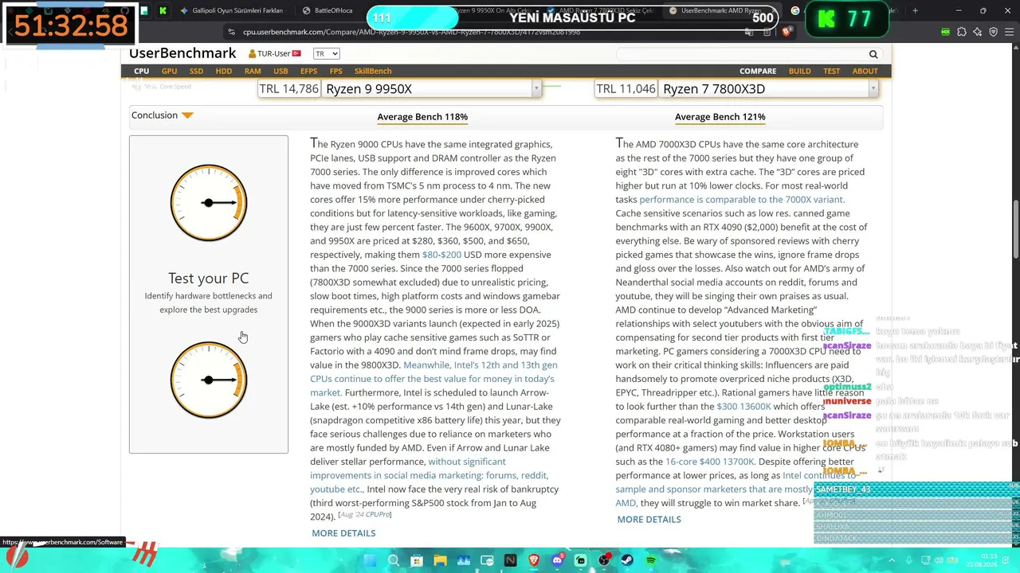Click the TRL 14,786 price
1020x573 pixels.
[288, 89]
